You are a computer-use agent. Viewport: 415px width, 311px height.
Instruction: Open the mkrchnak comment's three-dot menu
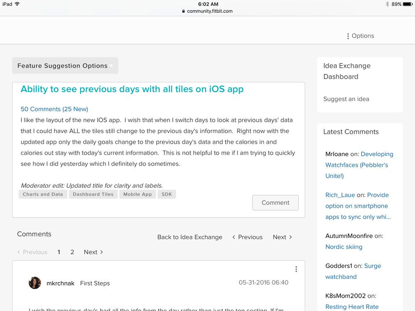(x=296, y=269)
